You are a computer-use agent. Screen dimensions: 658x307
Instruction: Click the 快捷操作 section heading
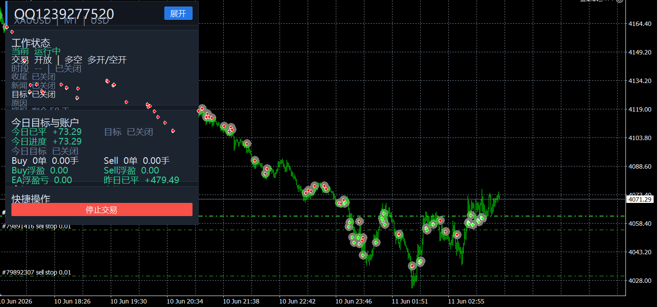point(31,199)
